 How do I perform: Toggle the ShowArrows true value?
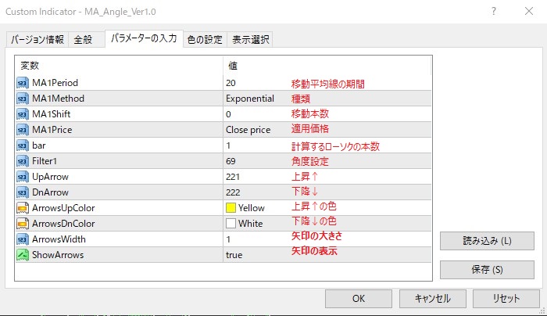(234, 255)
